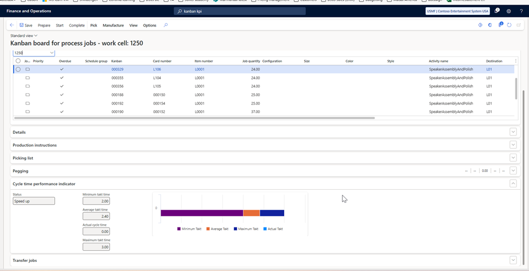Click Average takt time field 2.40

(96, 216)
